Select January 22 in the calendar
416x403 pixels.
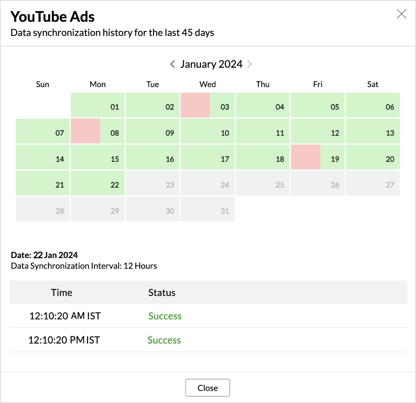pos(98,183)
